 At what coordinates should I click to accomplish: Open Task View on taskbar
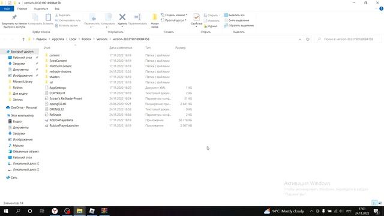42,211
